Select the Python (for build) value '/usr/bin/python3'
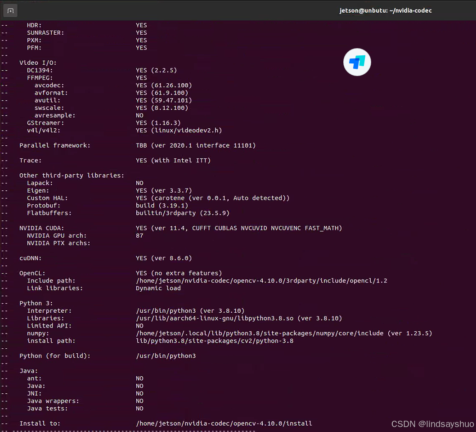The height and width of the screenshot is (432, 476). click(x=166, y=356)
